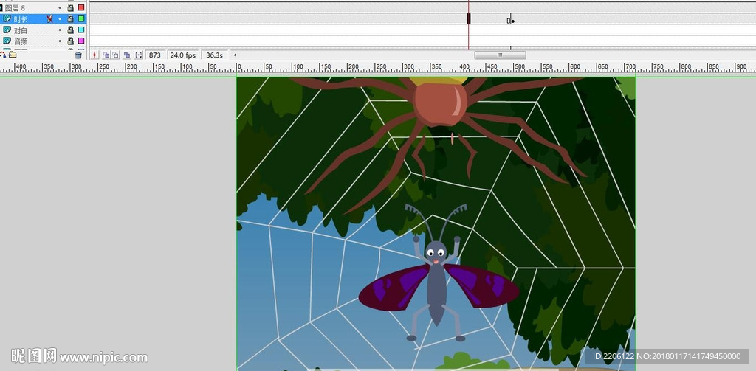The height and width of the screenshot is (371, 756).
Task: Toggle visibility dot for 音频 layer
Action: coord(61,41)
